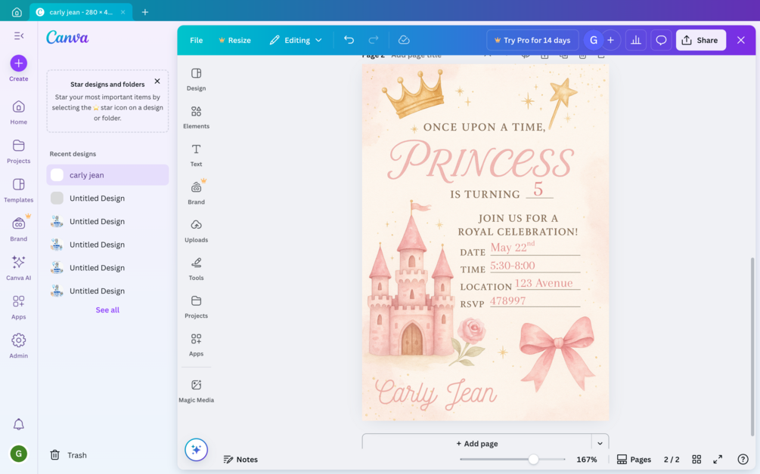Open the gray-thumbnail Untitled Design
Viewport: 760px width, 474px height.
(107, 199)
